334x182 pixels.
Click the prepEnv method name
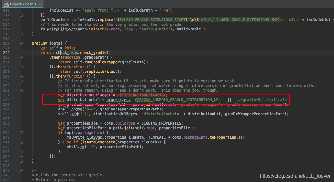click(40, 43)
